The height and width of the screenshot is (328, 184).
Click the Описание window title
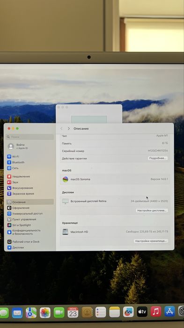pyautogui.click(x=81, y=129)
